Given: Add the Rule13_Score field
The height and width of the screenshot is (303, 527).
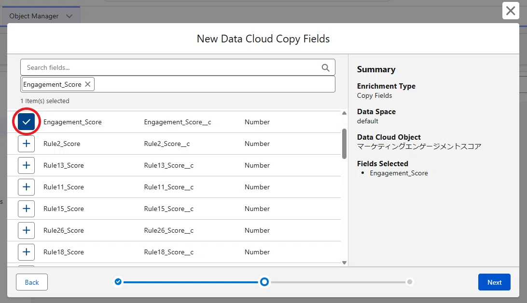Looking at the screenshot, I should [x=26, y=165].
